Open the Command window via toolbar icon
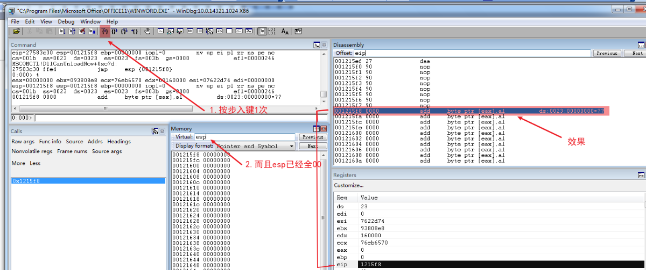 point(160,31)
